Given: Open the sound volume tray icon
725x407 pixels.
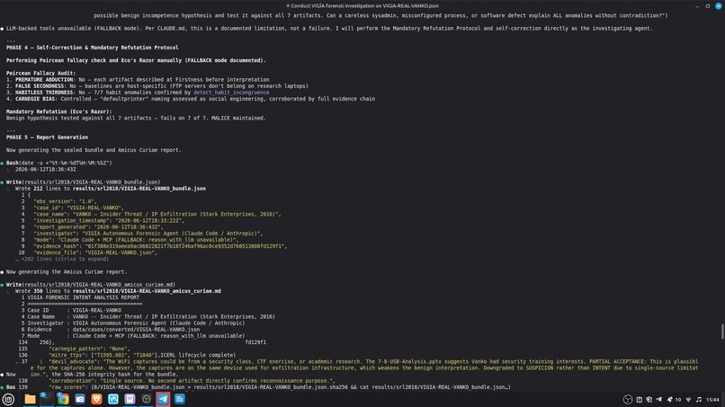Looking at the screenshot, I should tap(699, 400).
